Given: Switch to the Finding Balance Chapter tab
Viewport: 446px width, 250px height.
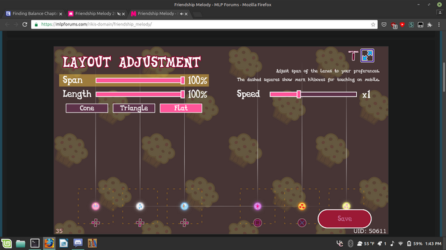Looking at the screenshot, I should click(34, 13).
